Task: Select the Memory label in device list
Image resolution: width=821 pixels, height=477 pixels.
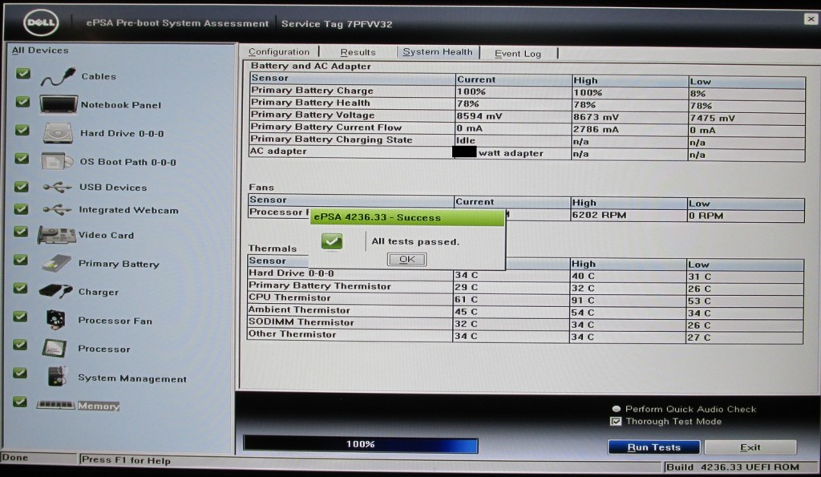Action: [99, 406]
